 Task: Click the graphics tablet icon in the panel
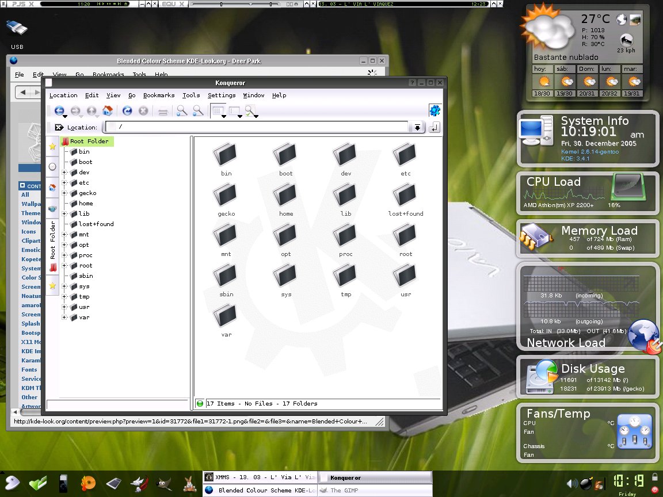[x=114, y=483]
